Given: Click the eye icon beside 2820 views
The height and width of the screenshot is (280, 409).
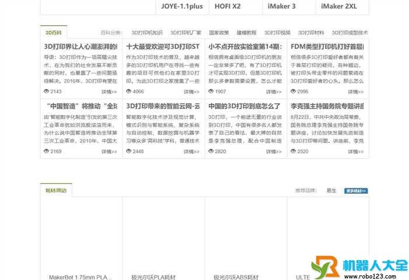Looking at the screenshot, I should point(211,151).
